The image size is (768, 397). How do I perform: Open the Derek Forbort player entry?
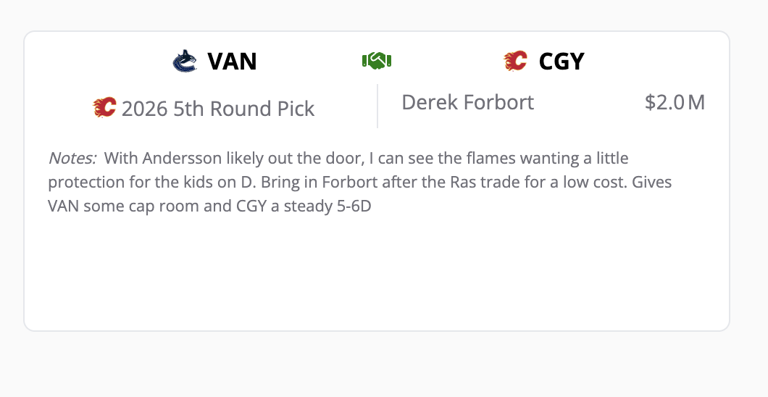(x=467, y=102)
